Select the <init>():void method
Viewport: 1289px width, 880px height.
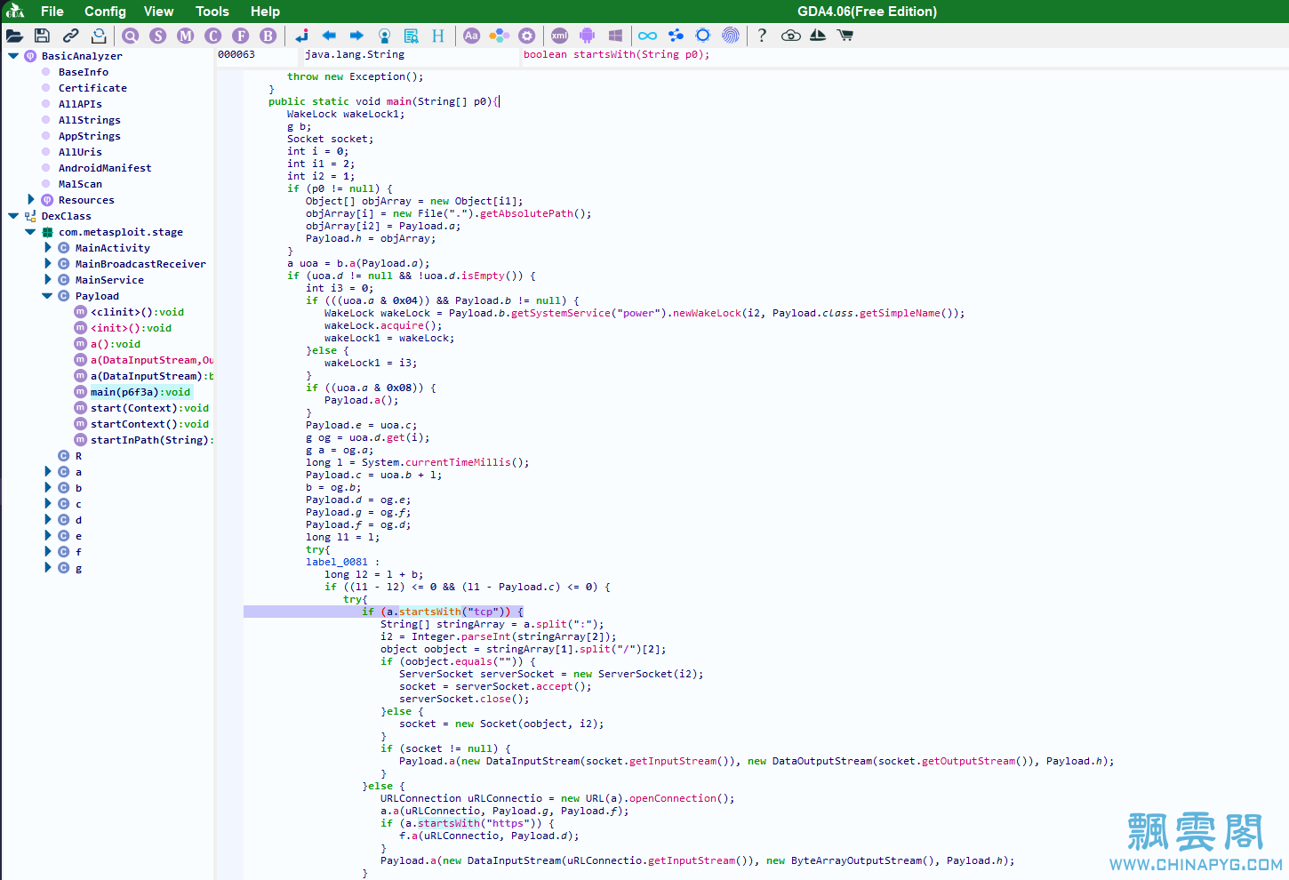[131, 328]
